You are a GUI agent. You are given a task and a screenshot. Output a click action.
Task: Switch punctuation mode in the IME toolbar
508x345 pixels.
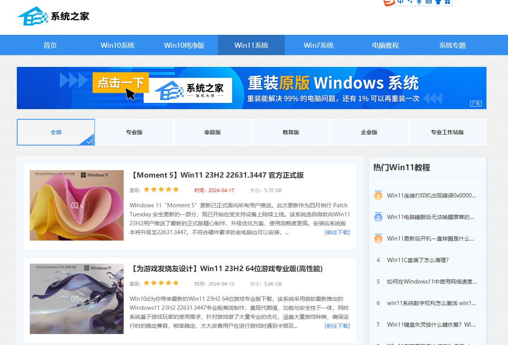point(410,2)
